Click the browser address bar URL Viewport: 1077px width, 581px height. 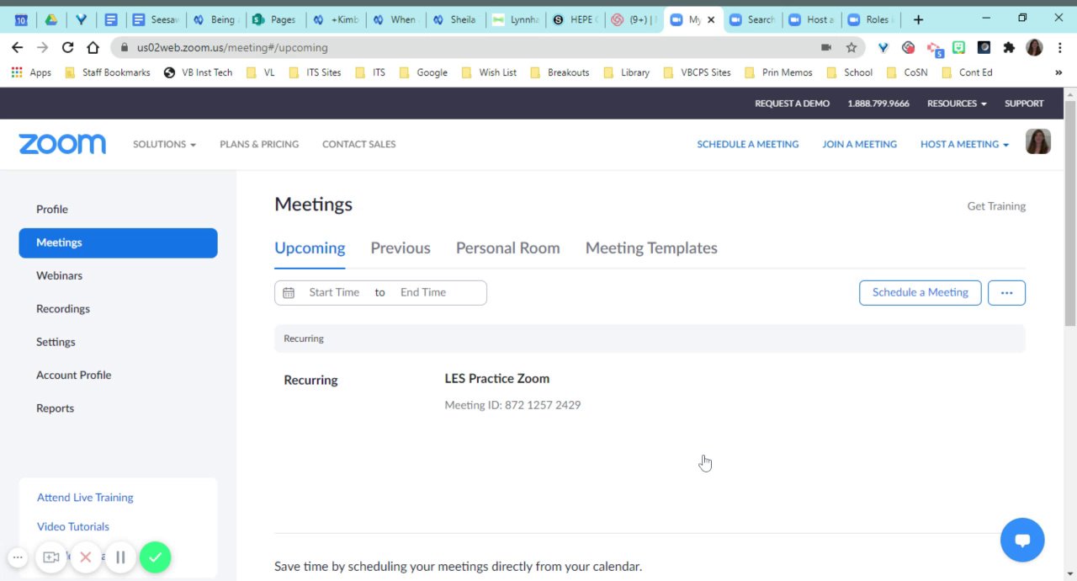232,48
